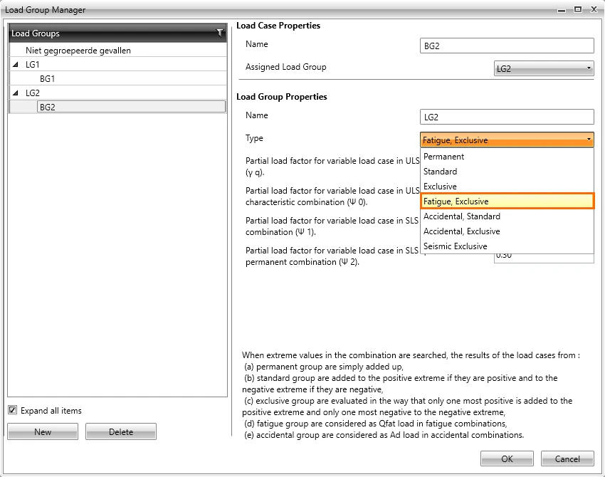Image resolution: width=605 pixels, height=477 pixels.
Task: Click the Delete button
Action: coord(121,431)
